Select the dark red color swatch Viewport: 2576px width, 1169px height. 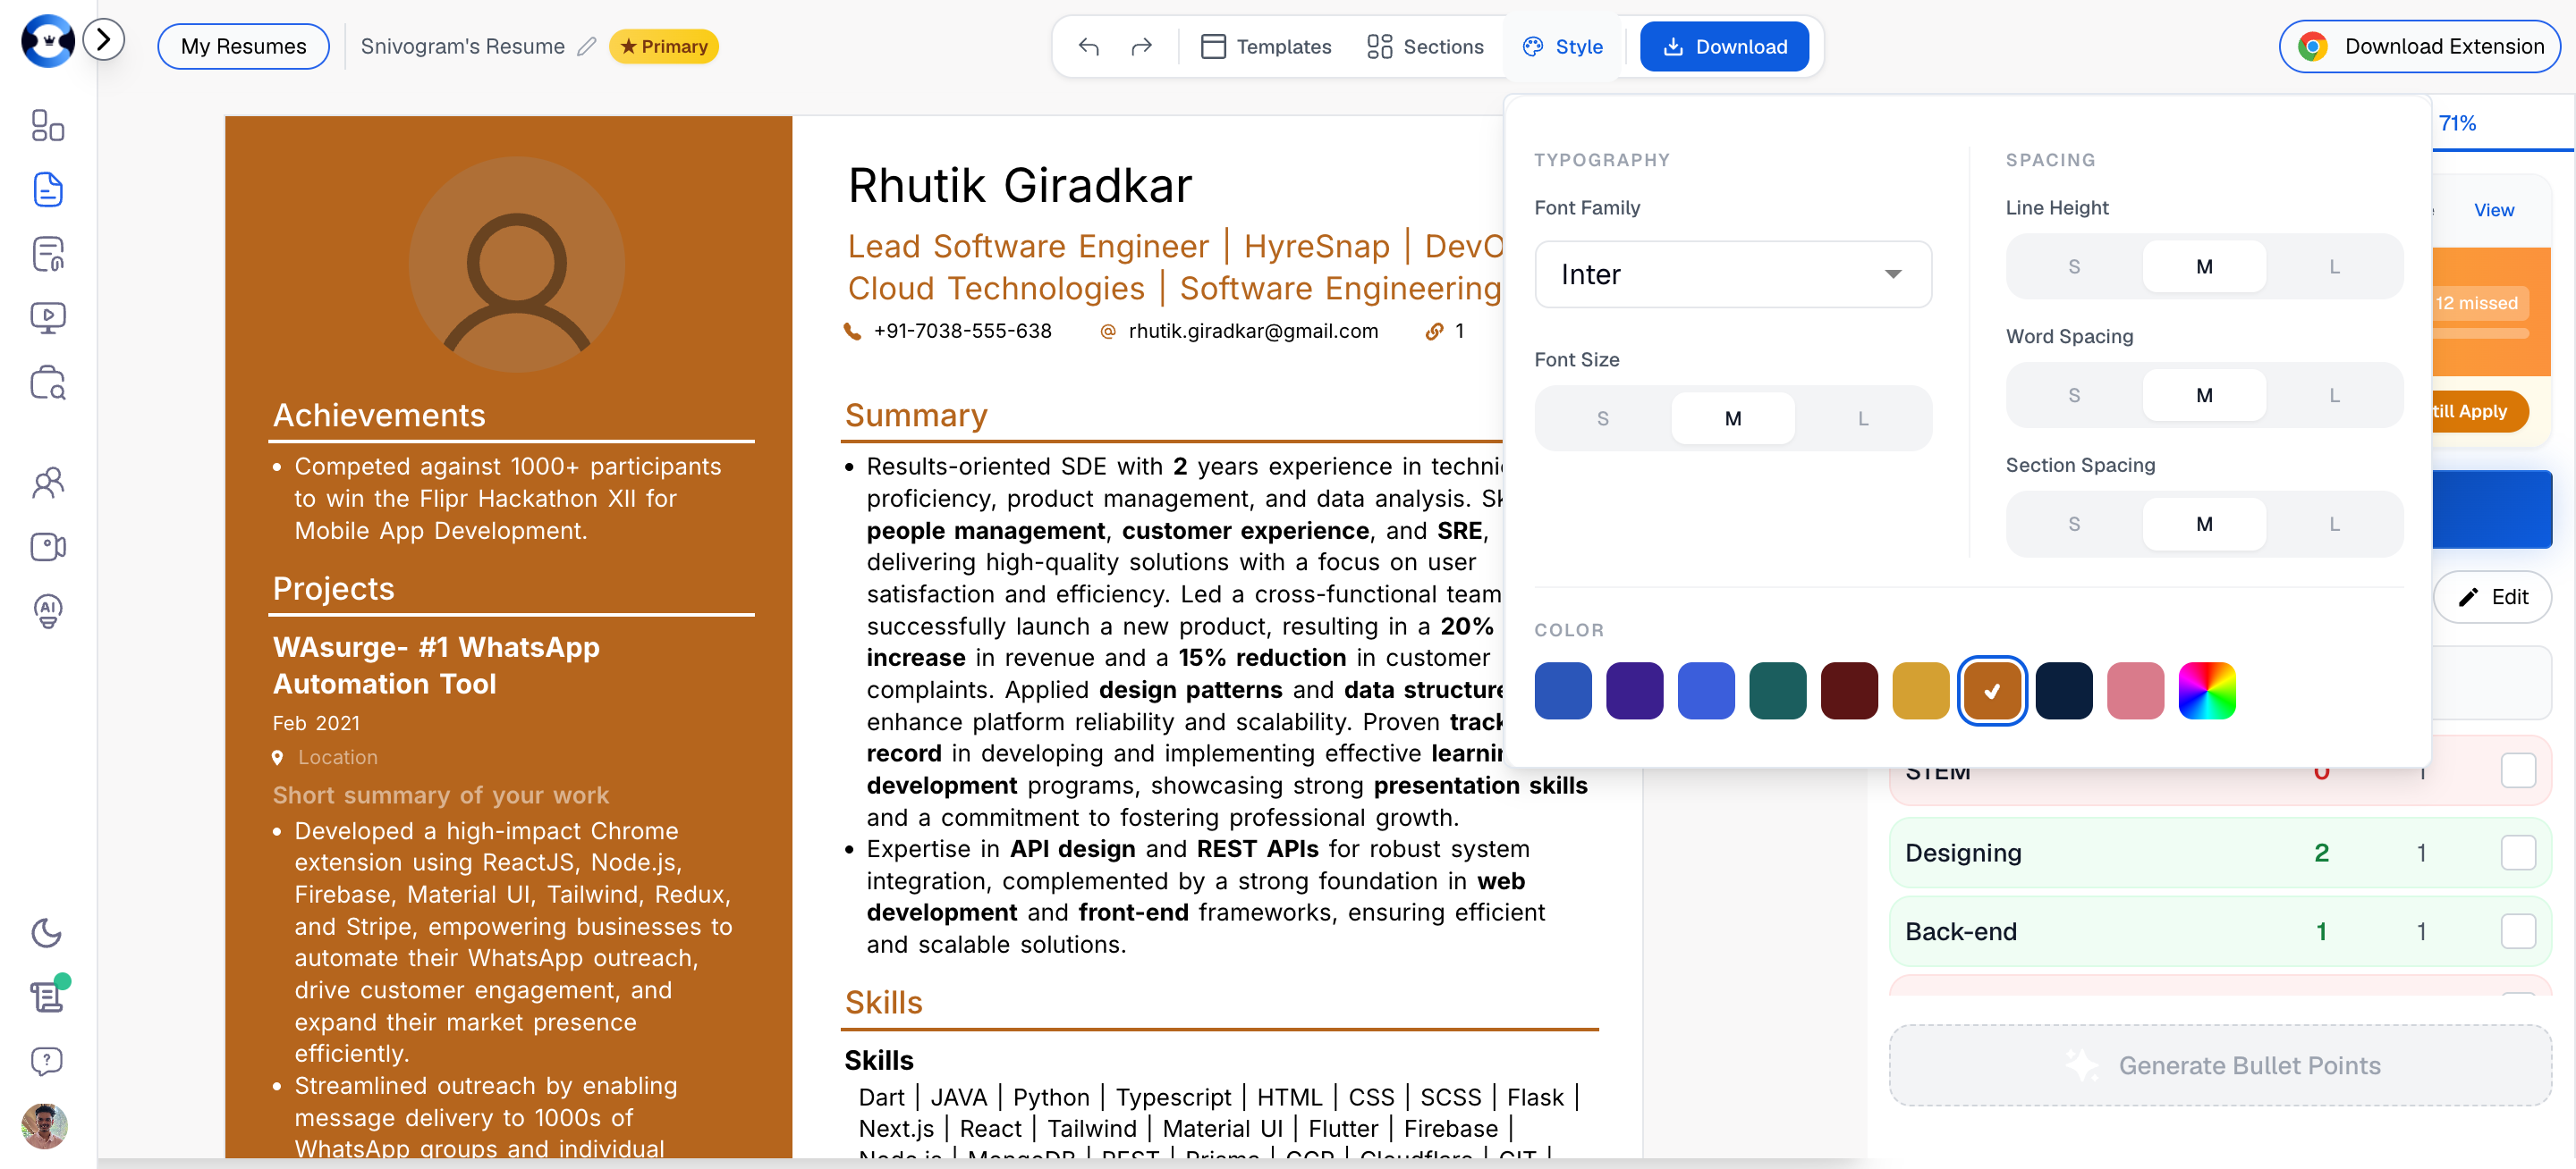(1849, 689)
